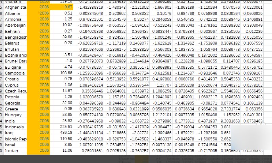Click the Croatia country cell
272x163 pixels.
(15, 79)
